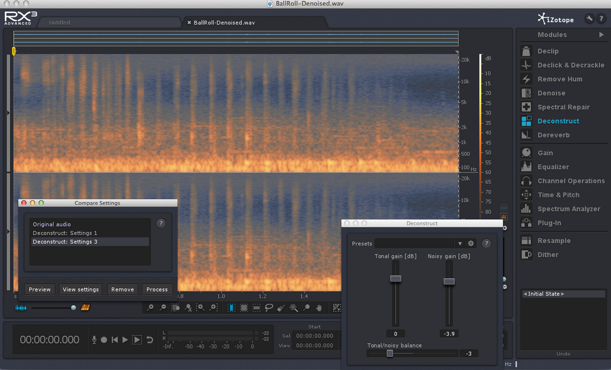611x370 pixels.
Task: Switch to spectrogram view icon
Action: pos(85,308)
